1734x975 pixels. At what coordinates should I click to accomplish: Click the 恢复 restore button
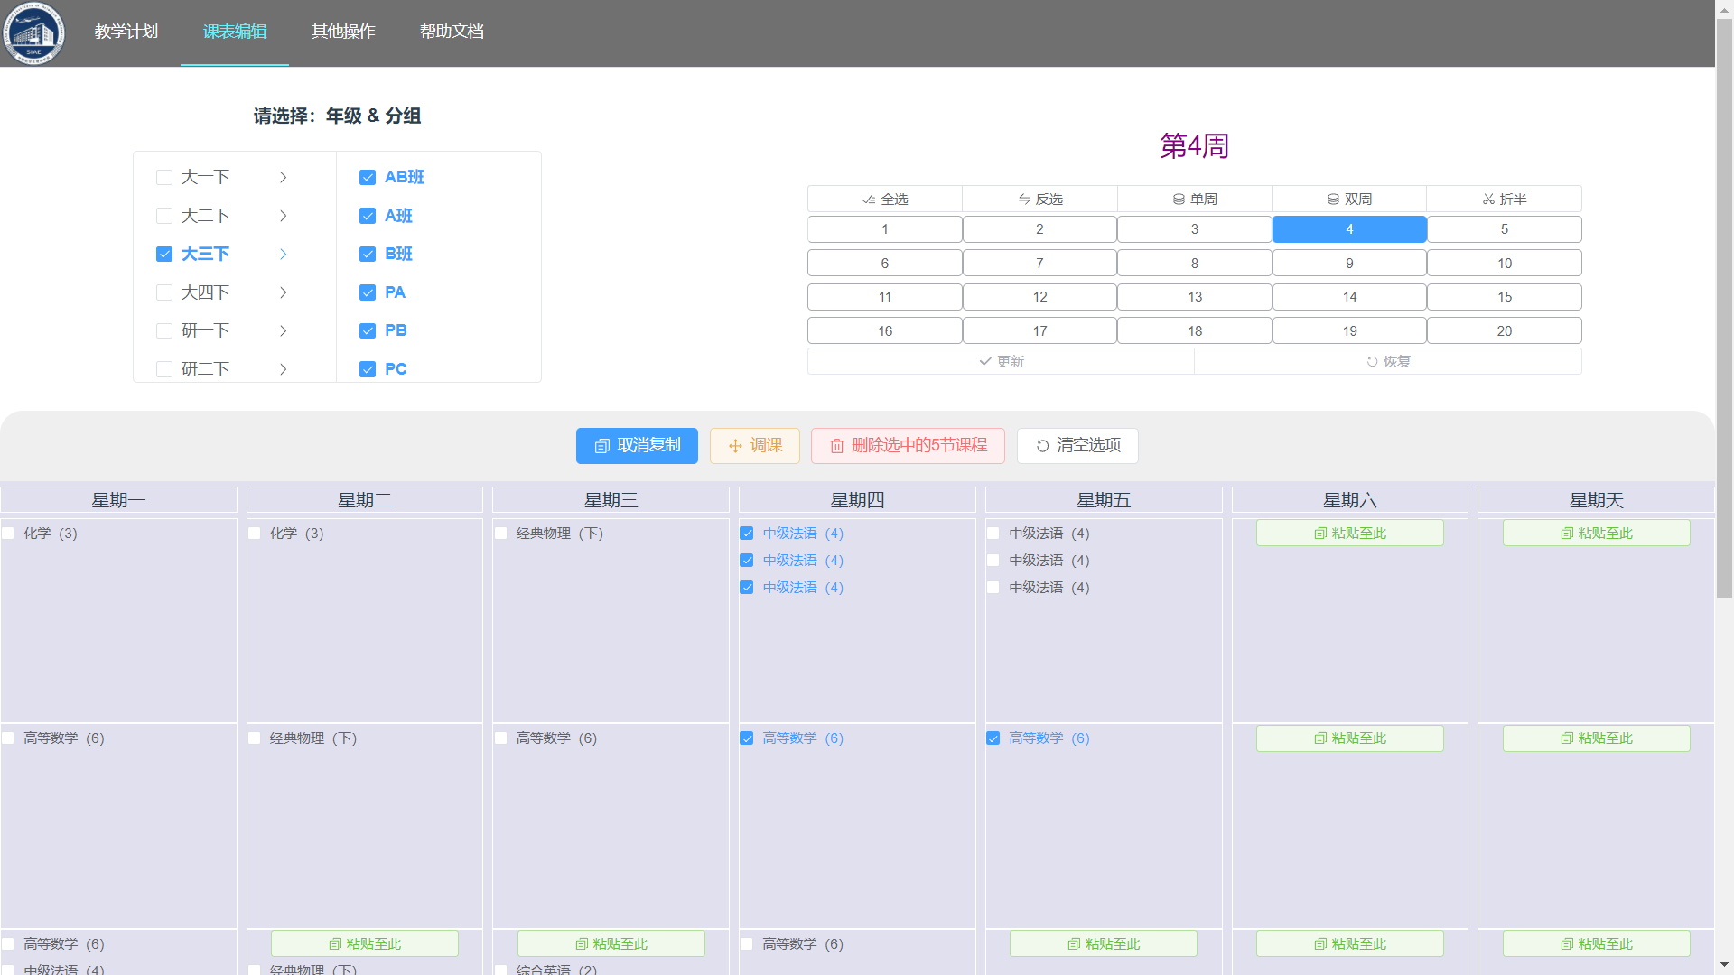tap(1388, 361)
